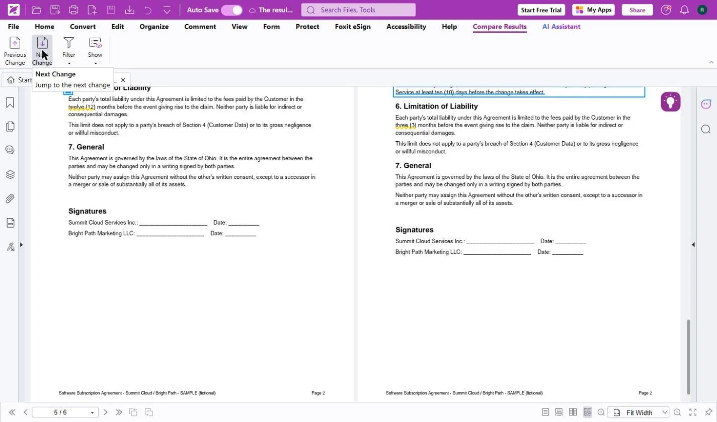This screenshot has height=422, width=717.
Task: Open the Comments panel in the sidebar
Action: 10,150
